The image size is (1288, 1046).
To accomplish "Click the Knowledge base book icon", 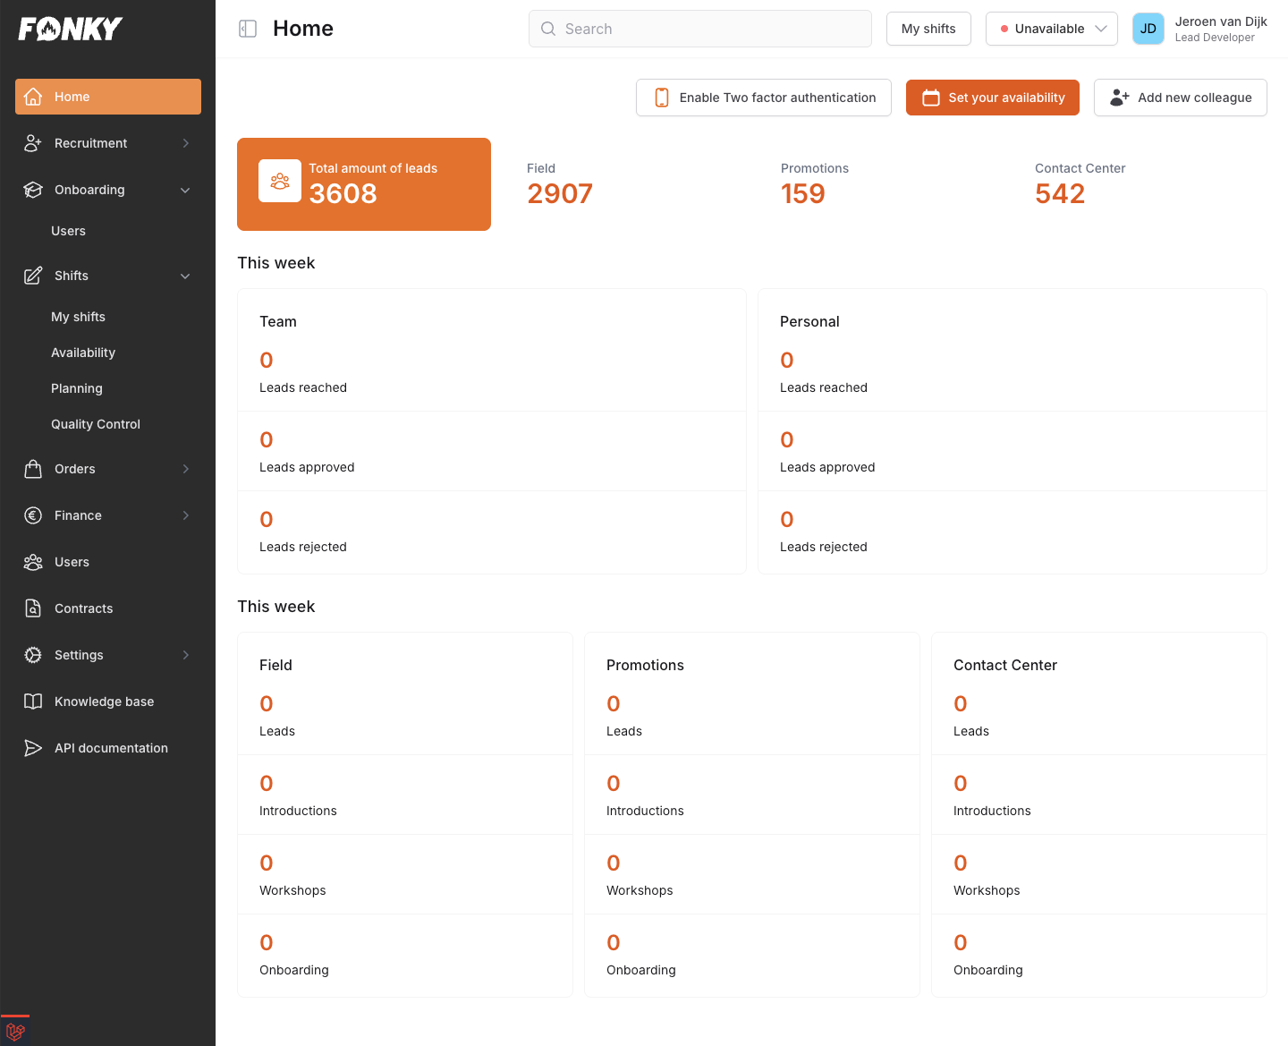I will pyautogui.click(x=33, y=701).
